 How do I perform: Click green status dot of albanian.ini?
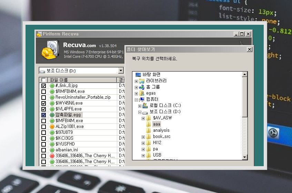(52, 150)
